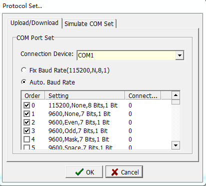Check order 4 checkbox for 9600,Mask
The height and width of the screenshot is (186, 206).
point(26,139)
